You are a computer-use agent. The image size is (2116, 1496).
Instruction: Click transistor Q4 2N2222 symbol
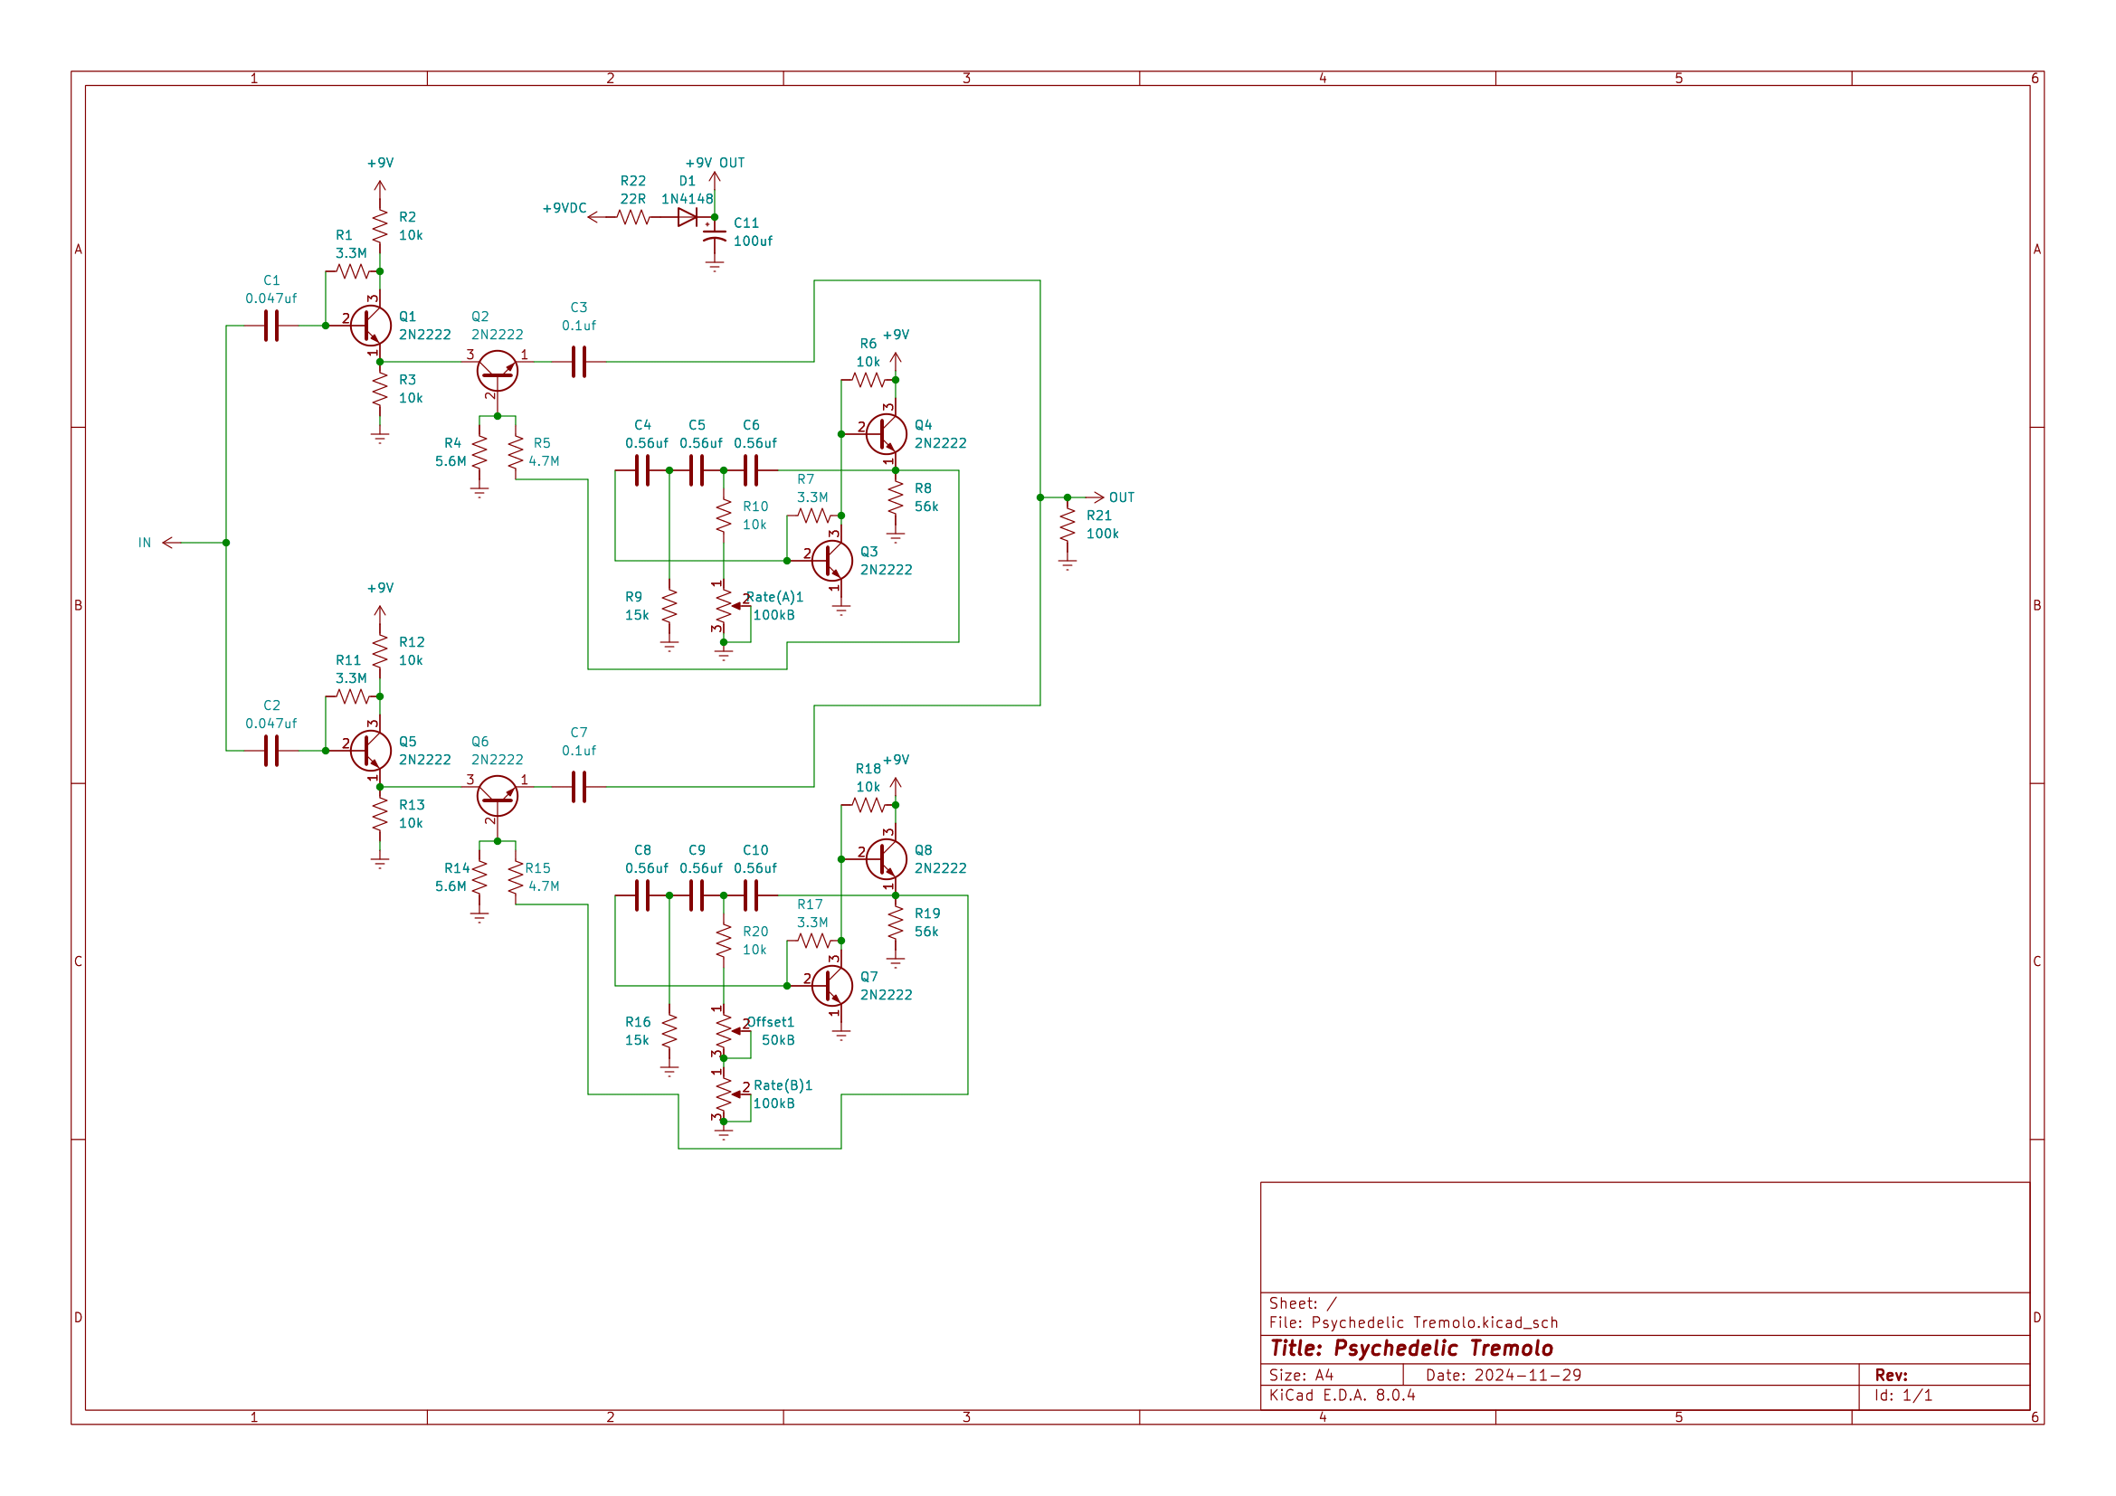(x=887, y=433)
